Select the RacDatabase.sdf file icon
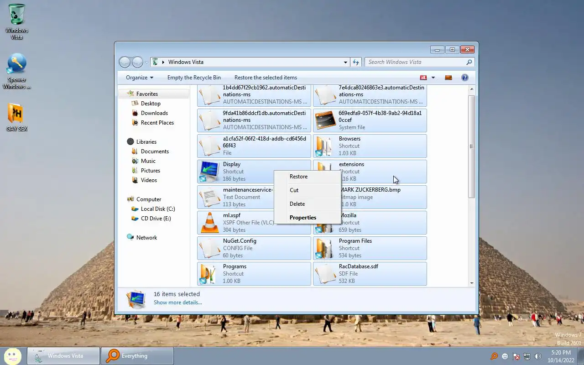The width and height of the screenshot is (584, 365). 325,274
